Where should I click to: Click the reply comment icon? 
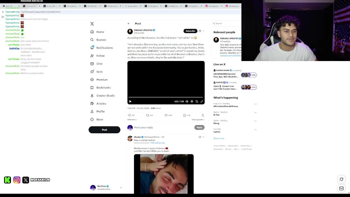pos(130,115)
